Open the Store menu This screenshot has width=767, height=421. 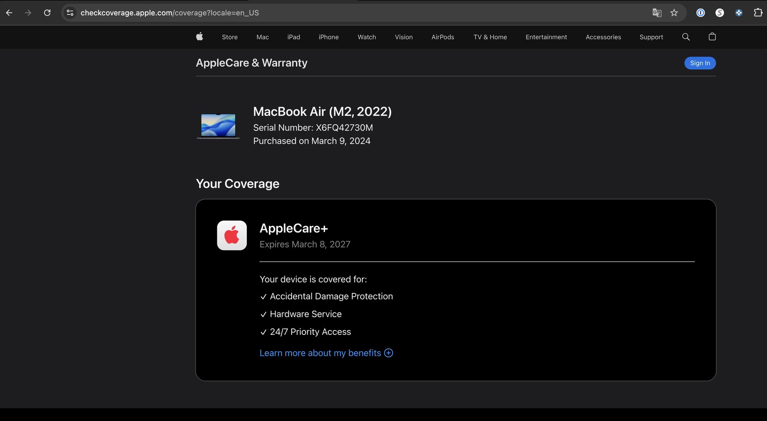coord(230,37)
